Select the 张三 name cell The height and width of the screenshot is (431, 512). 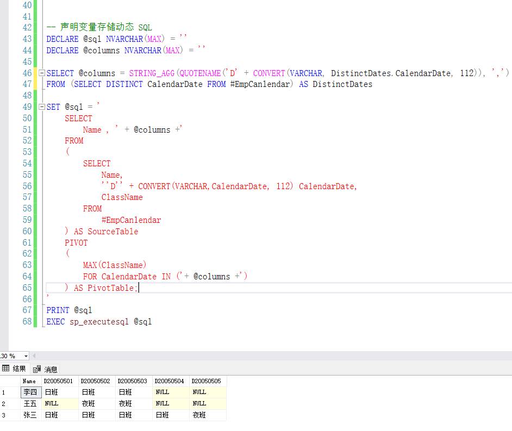coord(31,415)
